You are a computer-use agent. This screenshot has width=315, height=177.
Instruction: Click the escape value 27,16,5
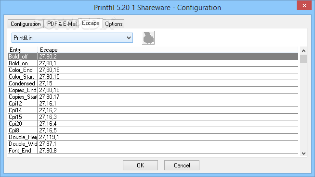[x=48, y=130]
